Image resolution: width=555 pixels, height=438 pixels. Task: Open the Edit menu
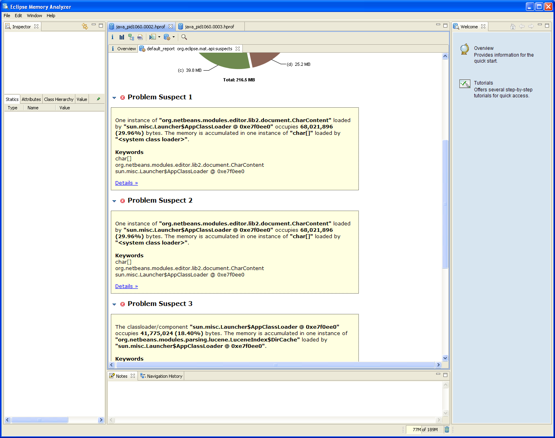(x=18, y=16)
